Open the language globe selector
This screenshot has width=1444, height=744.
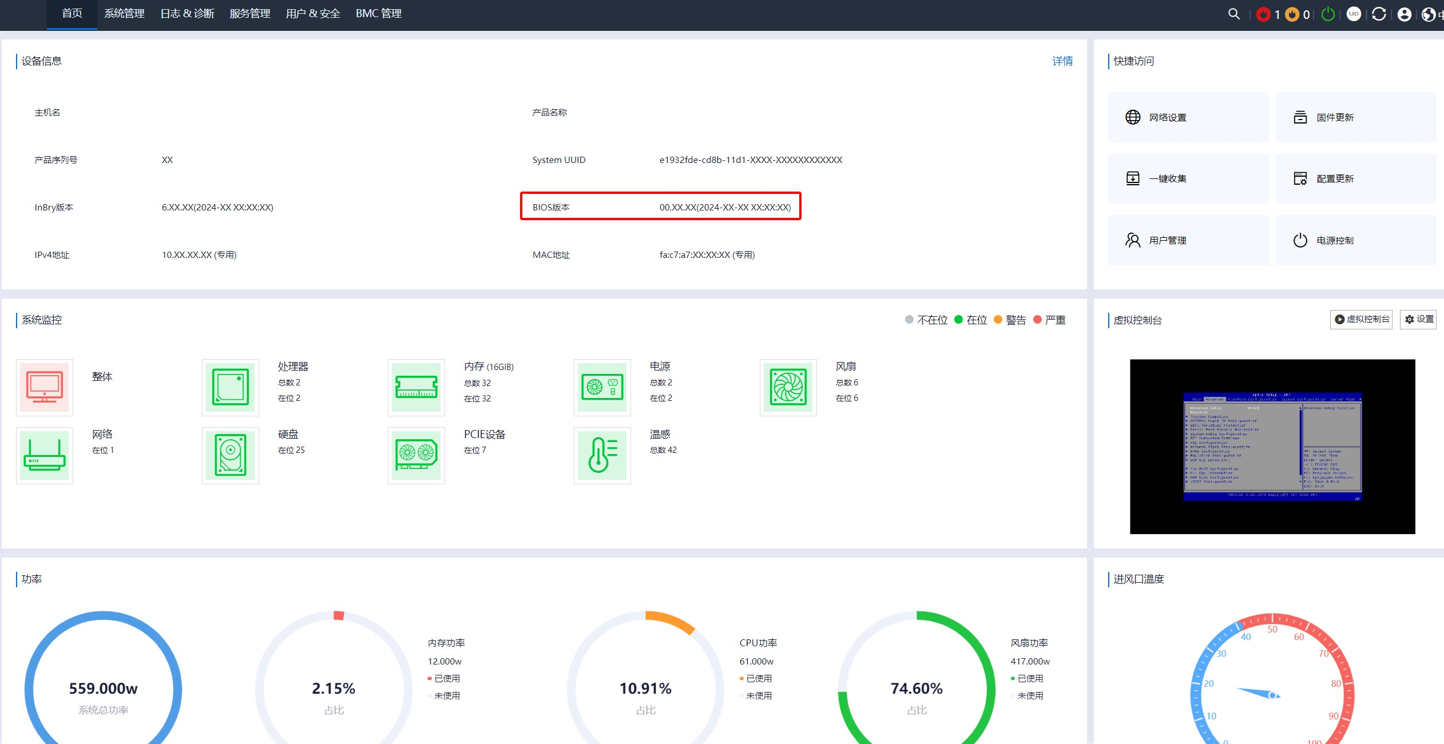coord(1429,14)
